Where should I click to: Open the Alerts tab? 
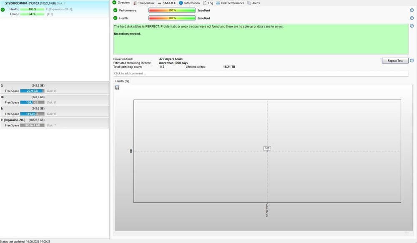point(254,3)
